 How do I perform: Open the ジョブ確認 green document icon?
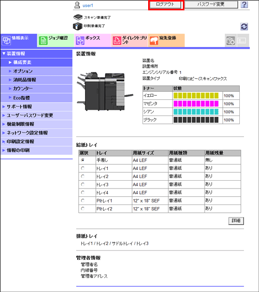pyautogui.click(x=43, y=40)
